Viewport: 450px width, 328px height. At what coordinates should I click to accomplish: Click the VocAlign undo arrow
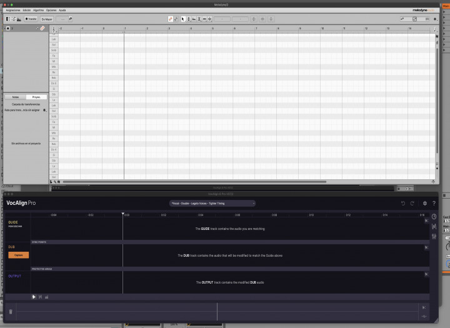click(x=403, y=203)
